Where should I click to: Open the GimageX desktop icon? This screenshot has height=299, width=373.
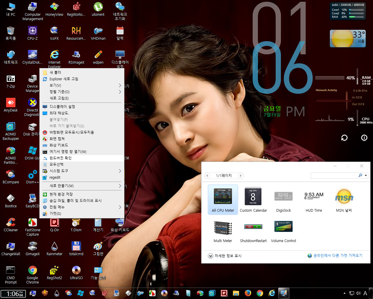point(33,249)
